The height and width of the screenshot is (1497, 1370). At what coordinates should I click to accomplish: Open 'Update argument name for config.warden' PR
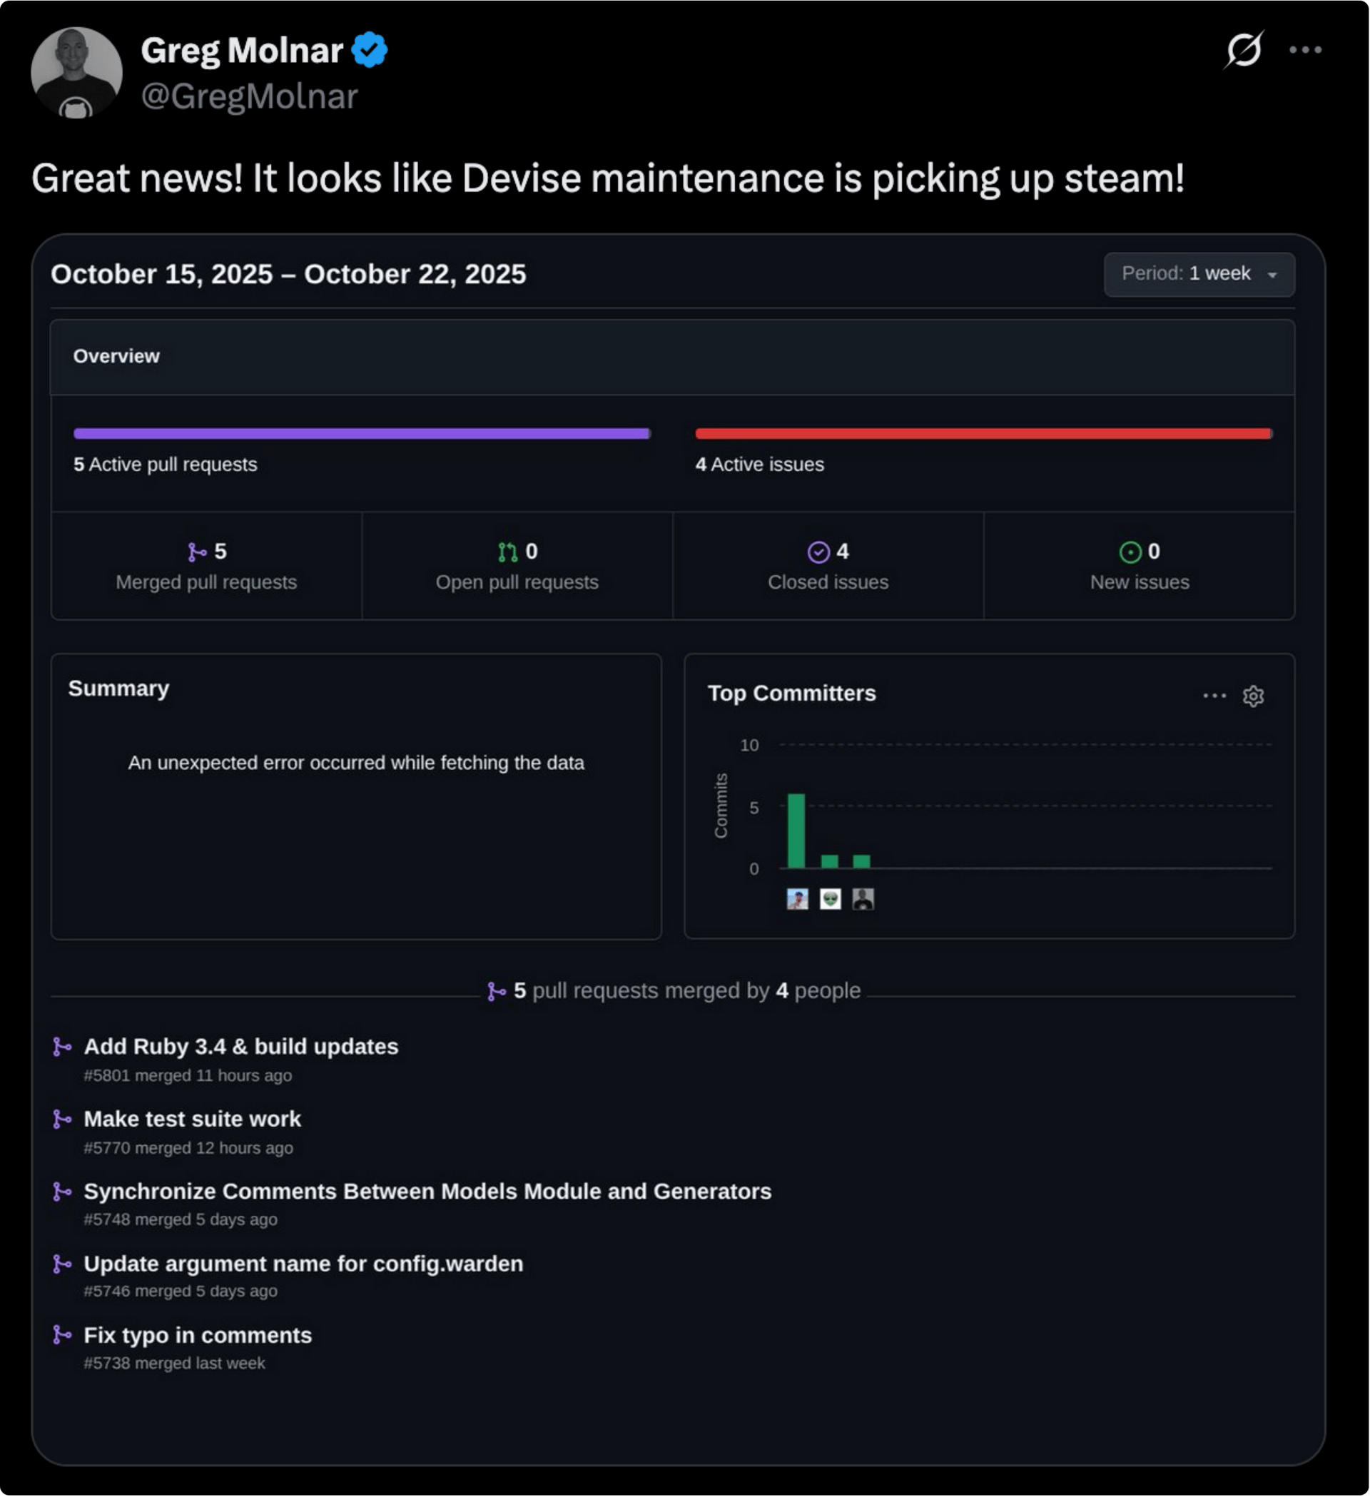coord(304,1264)
